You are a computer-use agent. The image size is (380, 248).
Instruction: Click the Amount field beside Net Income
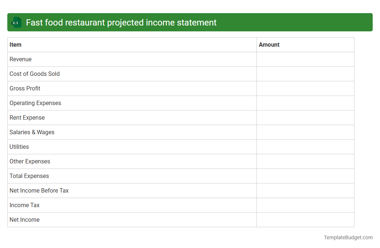click(x=305, y=220)
